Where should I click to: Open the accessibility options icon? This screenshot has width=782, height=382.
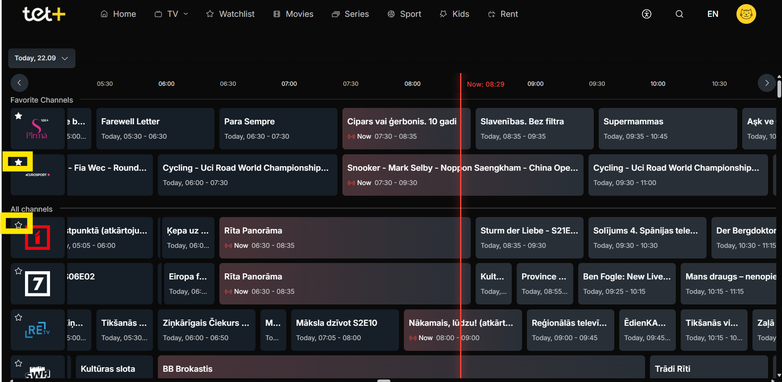[647, 14]
